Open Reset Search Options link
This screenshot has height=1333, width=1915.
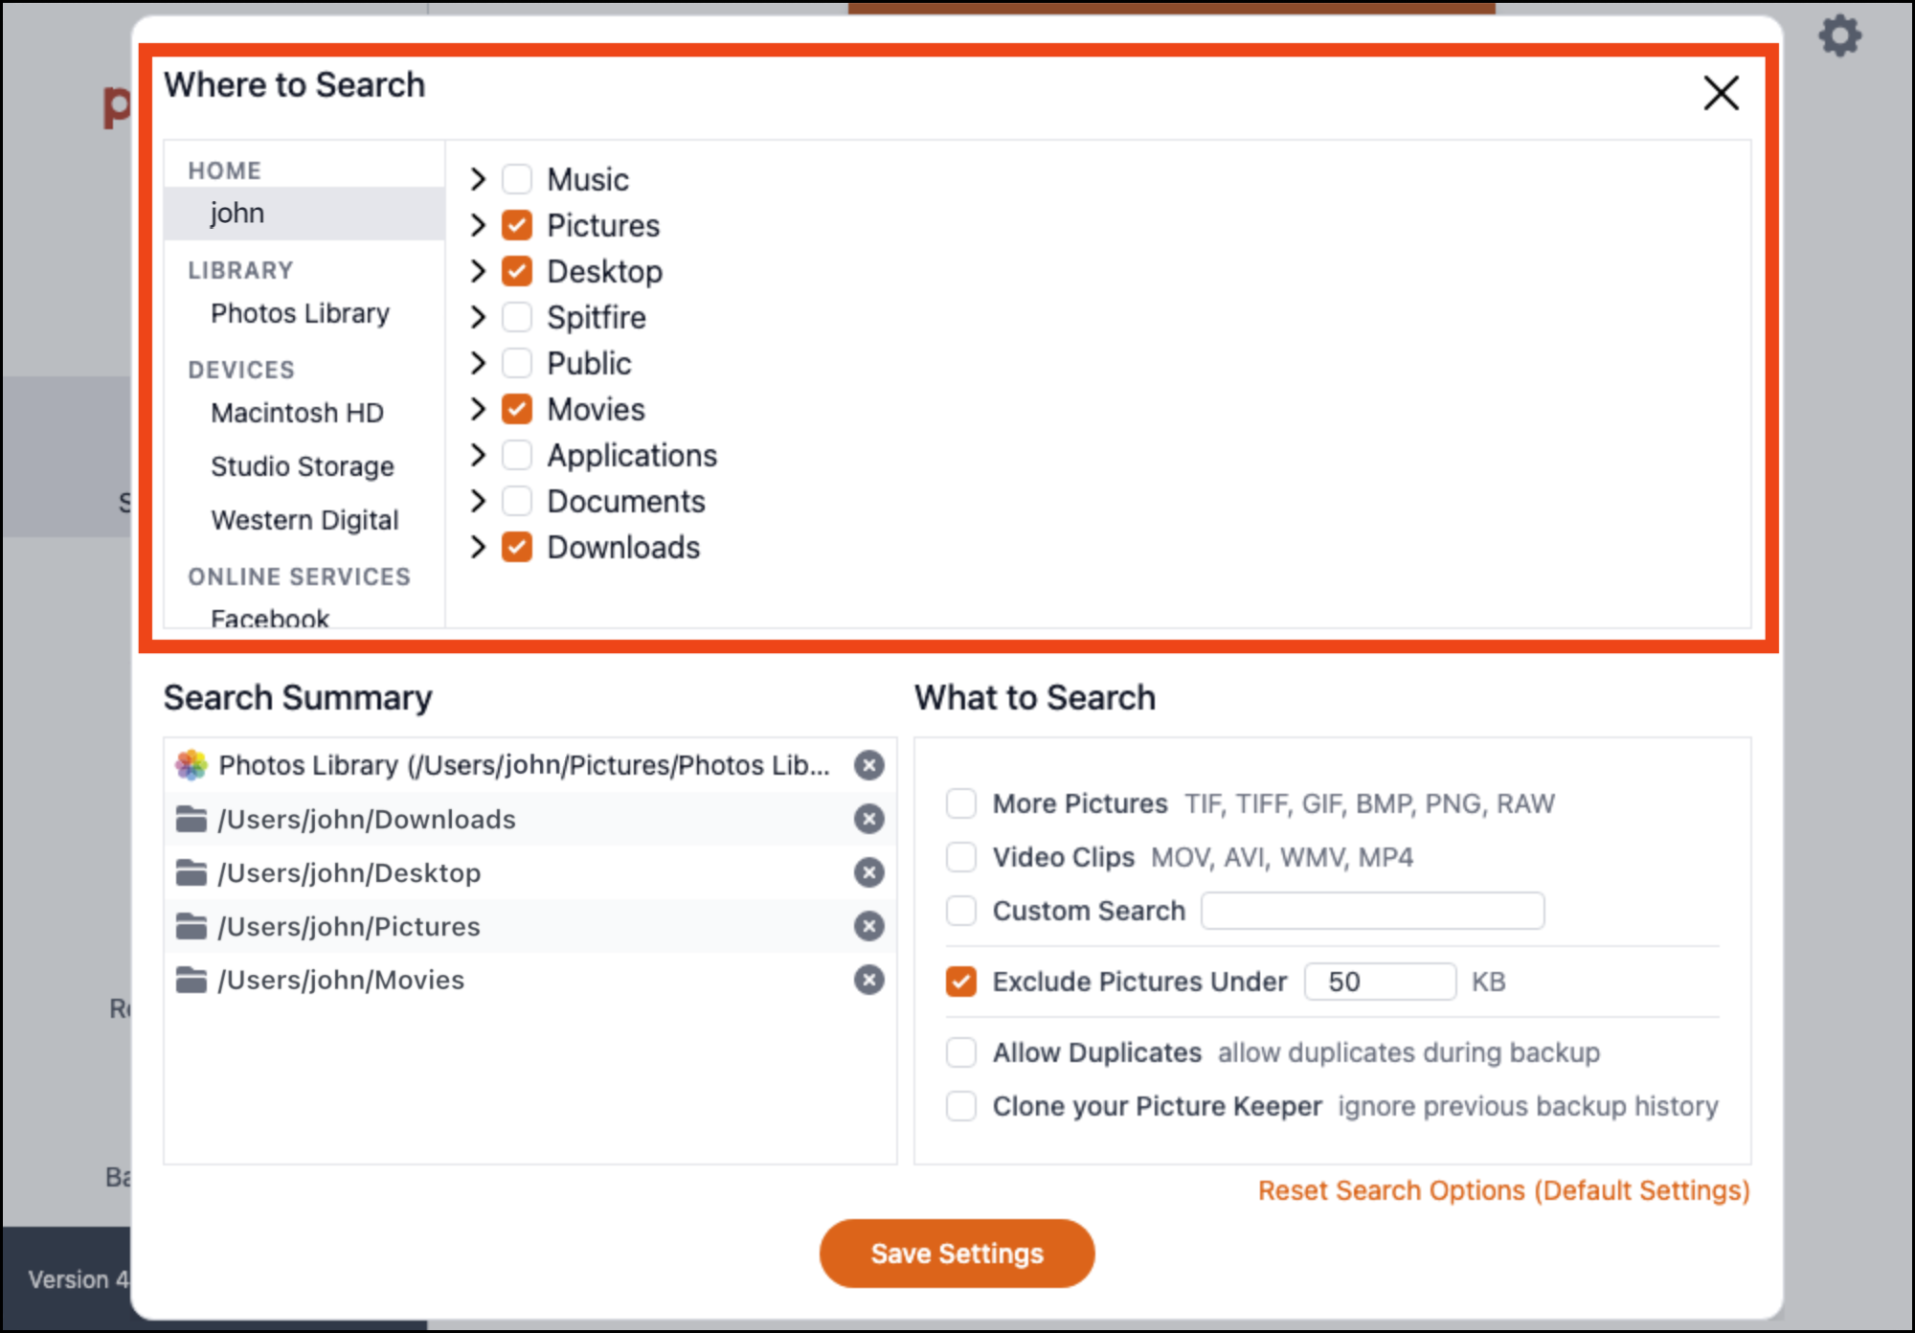(1502, 1190)
